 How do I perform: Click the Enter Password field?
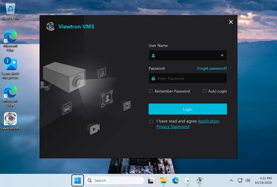pyautogui.click(x=188, y=78)
